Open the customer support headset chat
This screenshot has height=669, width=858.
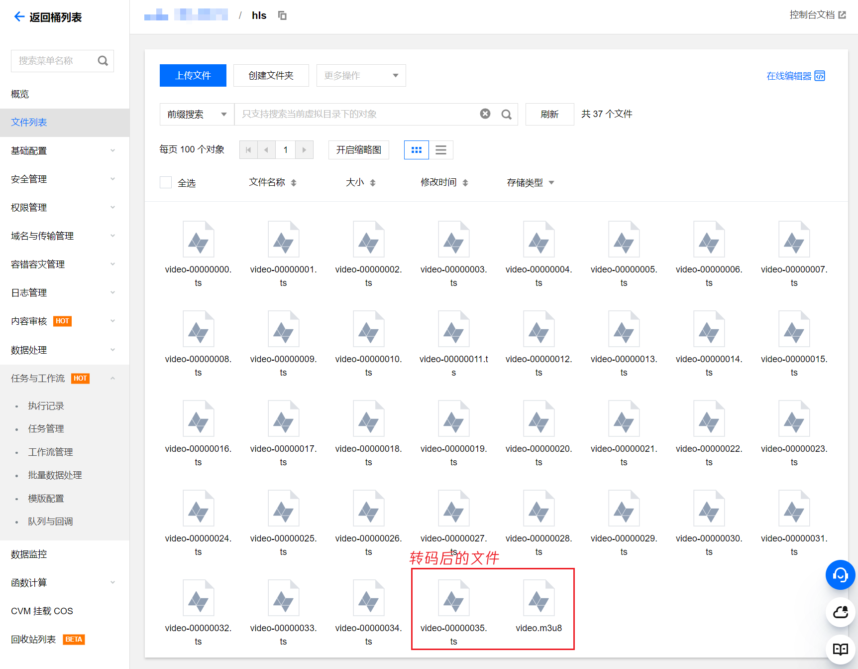pyautogui.click(x=840, y=575)
